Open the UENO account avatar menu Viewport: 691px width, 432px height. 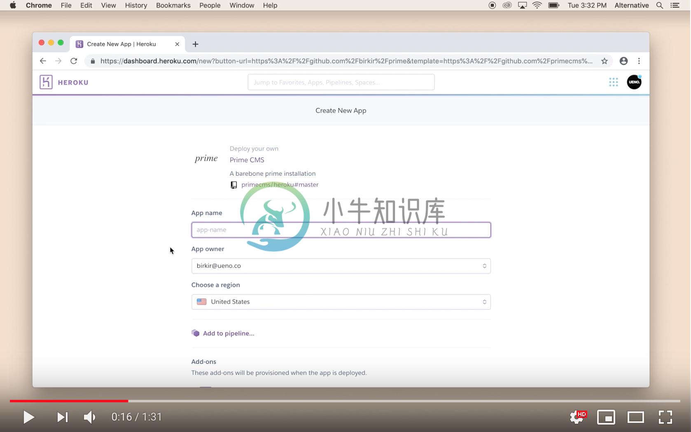tap(634, 82)
